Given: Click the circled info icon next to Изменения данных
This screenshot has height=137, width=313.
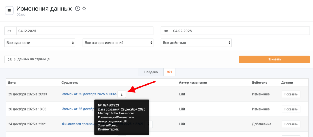Looking at the screenshot, I should pos(78,9).
